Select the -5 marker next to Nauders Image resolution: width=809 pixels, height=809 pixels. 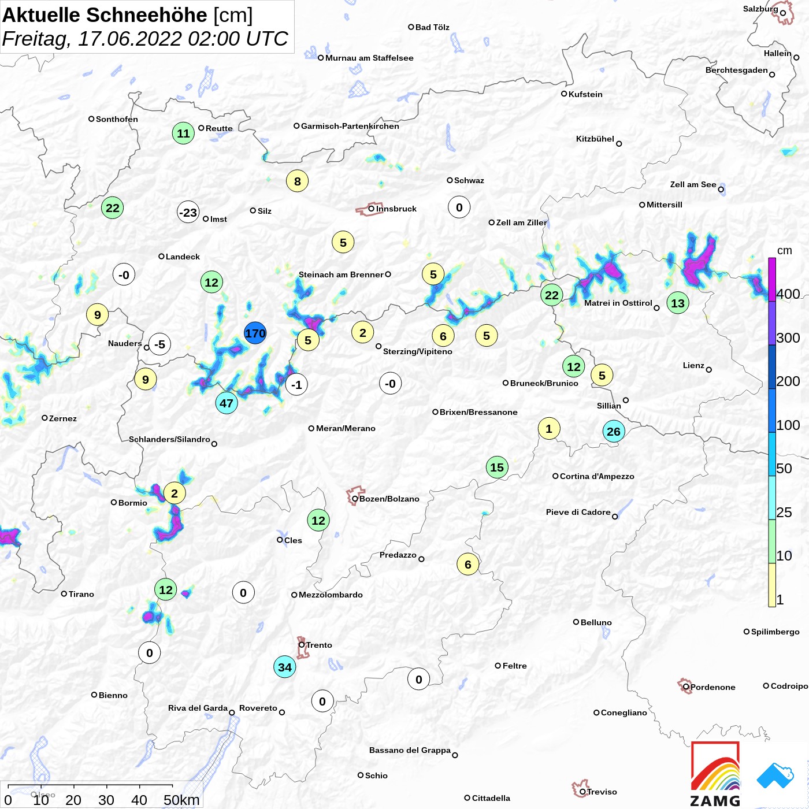pos(160,344)
